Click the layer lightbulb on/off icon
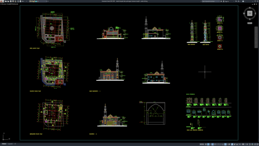The height and width of the screenshot is (146, 259). [30, 1]
